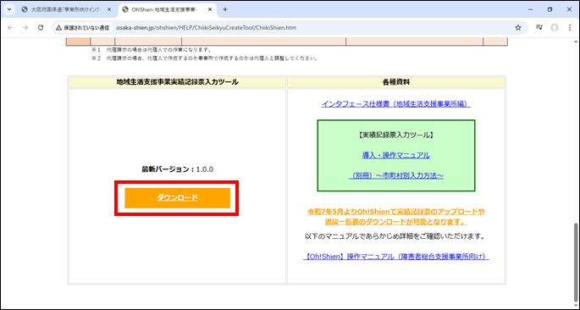Image resolution: width=580 pixels, height=310 pixels.
Task: Add a new tab with plus button
Action: 225,9
